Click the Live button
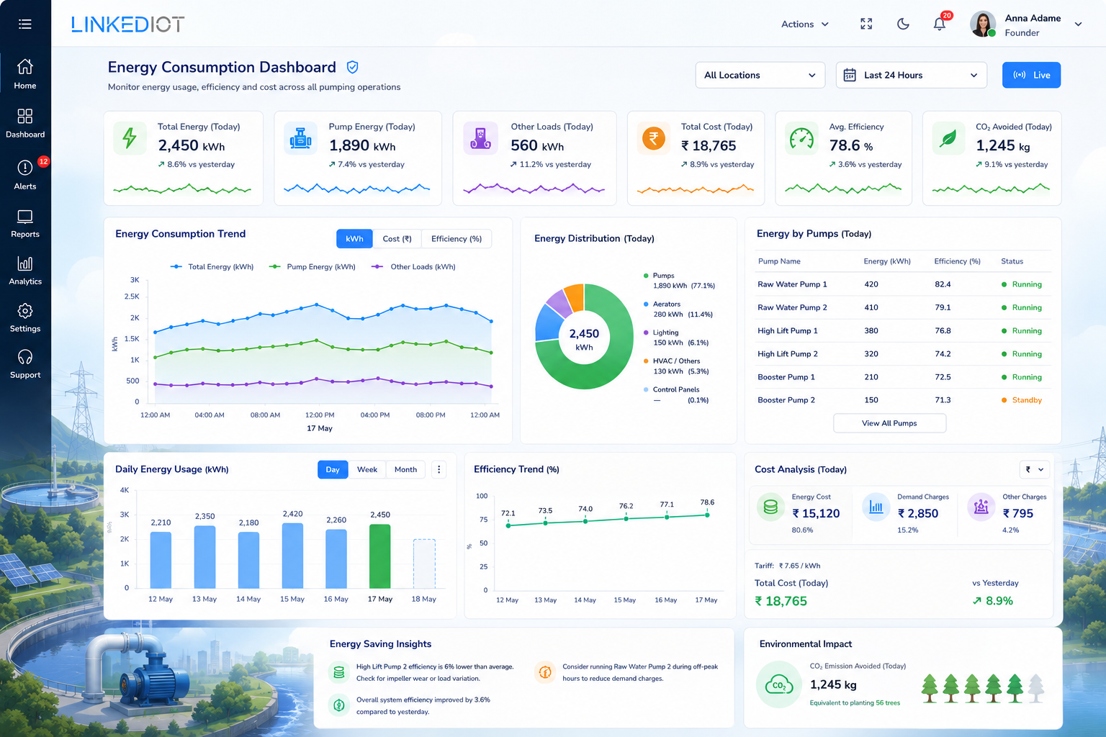 1031,75
